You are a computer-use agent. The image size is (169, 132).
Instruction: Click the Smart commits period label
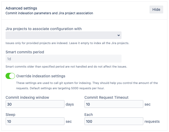(x=25, y=52)
